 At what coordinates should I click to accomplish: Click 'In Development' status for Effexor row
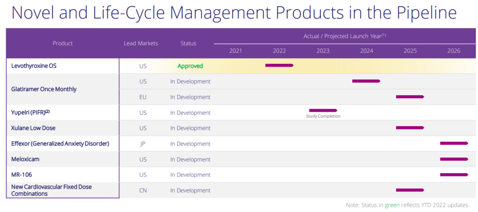pyautogui.click(x=190, y=144)
